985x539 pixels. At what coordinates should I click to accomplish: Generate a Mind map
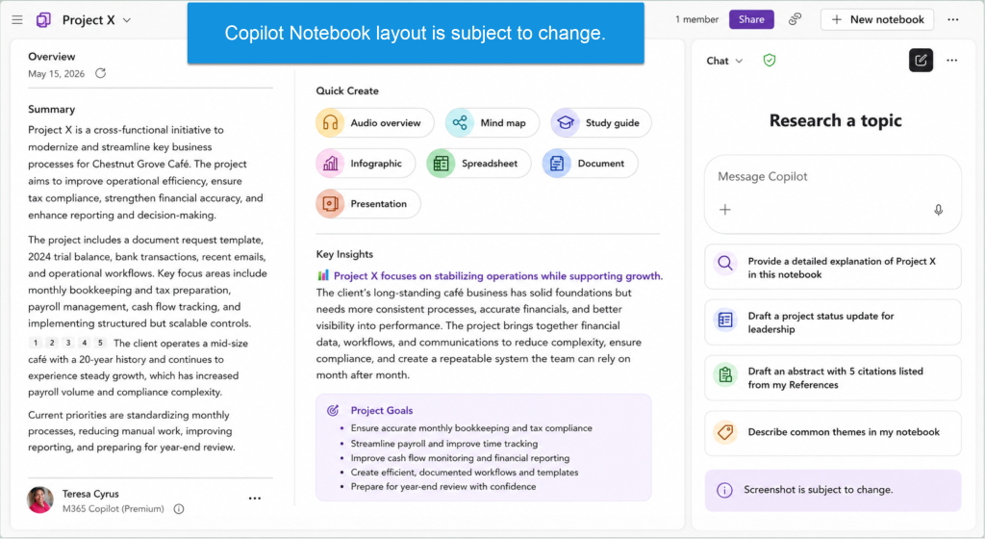point(492,122)
